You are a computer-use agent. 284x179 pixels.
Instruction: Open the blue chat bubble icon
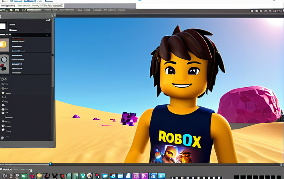105,176
